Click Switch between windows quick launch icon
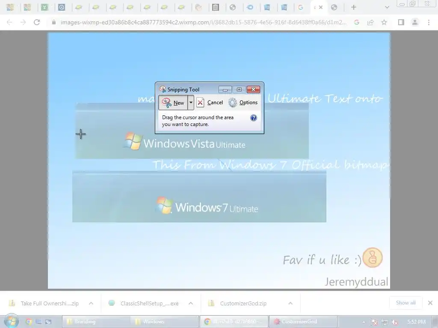438x328 pixels. (x=48, y=322)
